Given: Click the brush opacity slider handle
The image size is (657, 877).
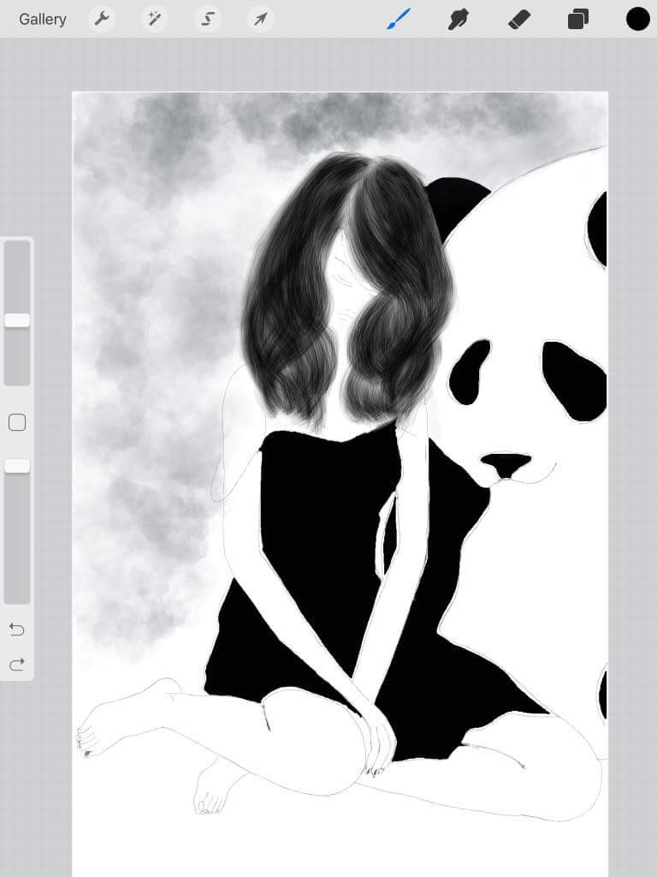Looking at the screenshot, I should click(x=17, y=466).
